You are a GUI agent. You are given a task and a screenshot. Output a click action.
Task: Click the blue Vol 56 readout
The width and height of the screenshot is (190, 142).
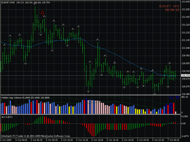[174, 97]
